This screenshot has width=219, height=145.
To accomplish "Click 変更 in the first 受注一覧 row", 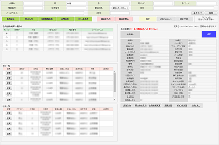I will pos(9,73).
